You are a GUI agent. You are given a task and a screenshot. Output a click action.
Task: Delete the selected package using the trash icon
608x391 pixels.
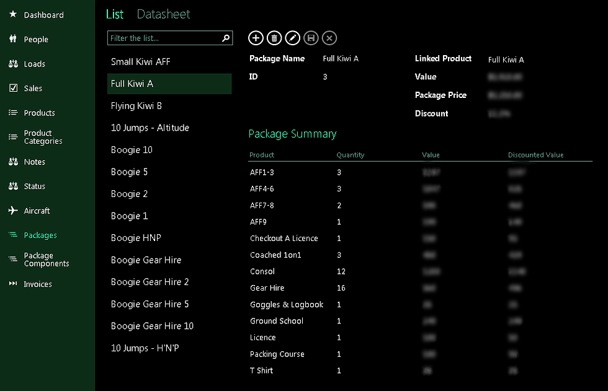pos(274,38)
